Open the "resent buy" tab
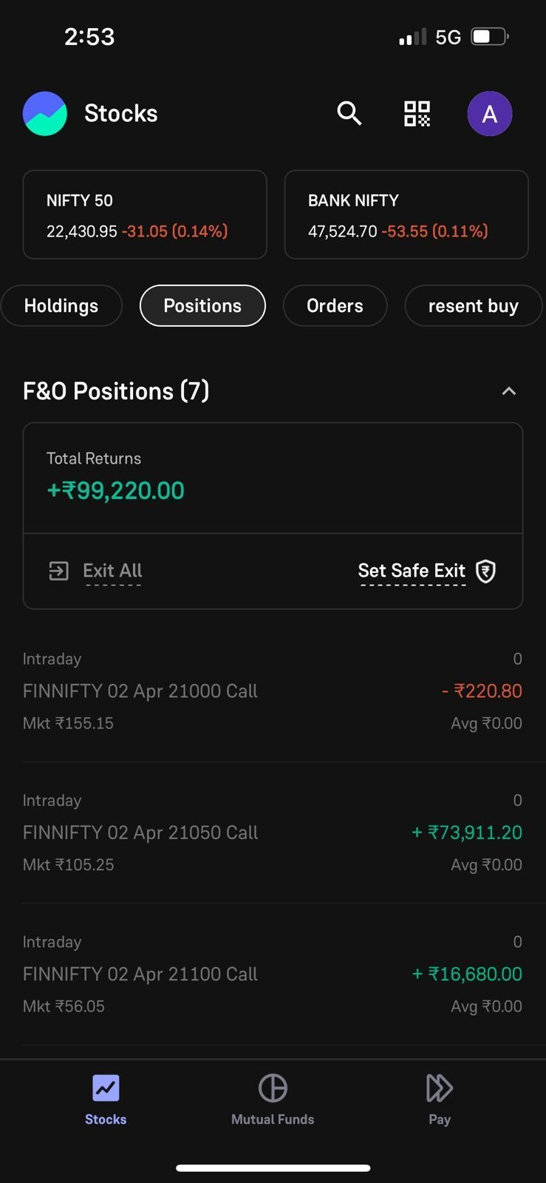The height and width of the screenshot is (1183, 546). point(473,306)
